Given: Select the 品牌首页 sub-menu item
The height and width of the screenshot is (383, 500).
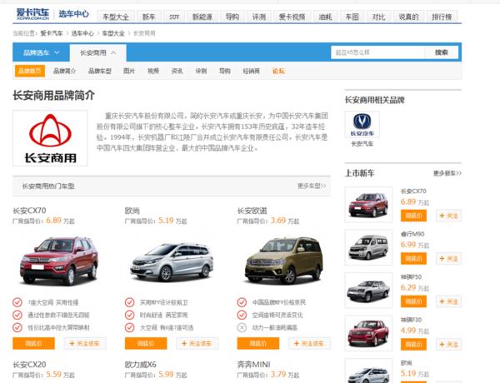Looking at the screenshot, I should (30, 71).
